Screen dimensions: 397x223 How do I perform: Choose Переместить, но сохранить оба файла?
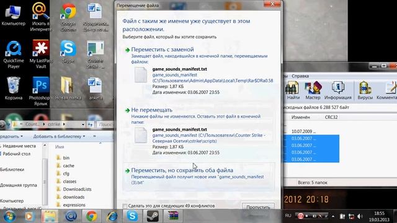click(x=182, y=170)
